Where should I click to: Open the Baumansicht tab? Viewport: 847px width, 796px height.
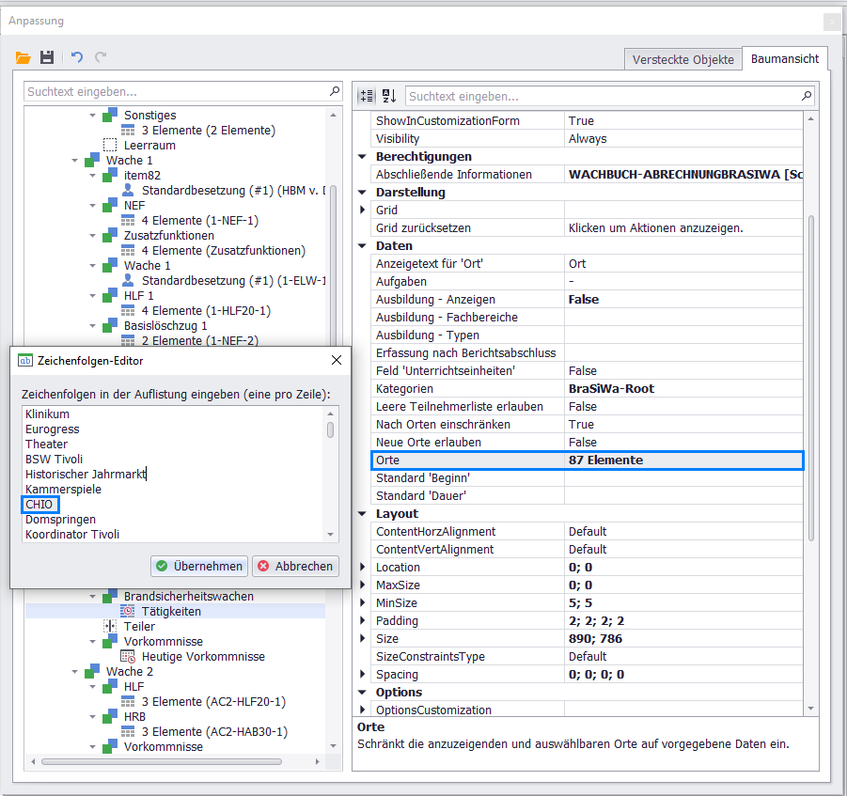coord(784,58)
